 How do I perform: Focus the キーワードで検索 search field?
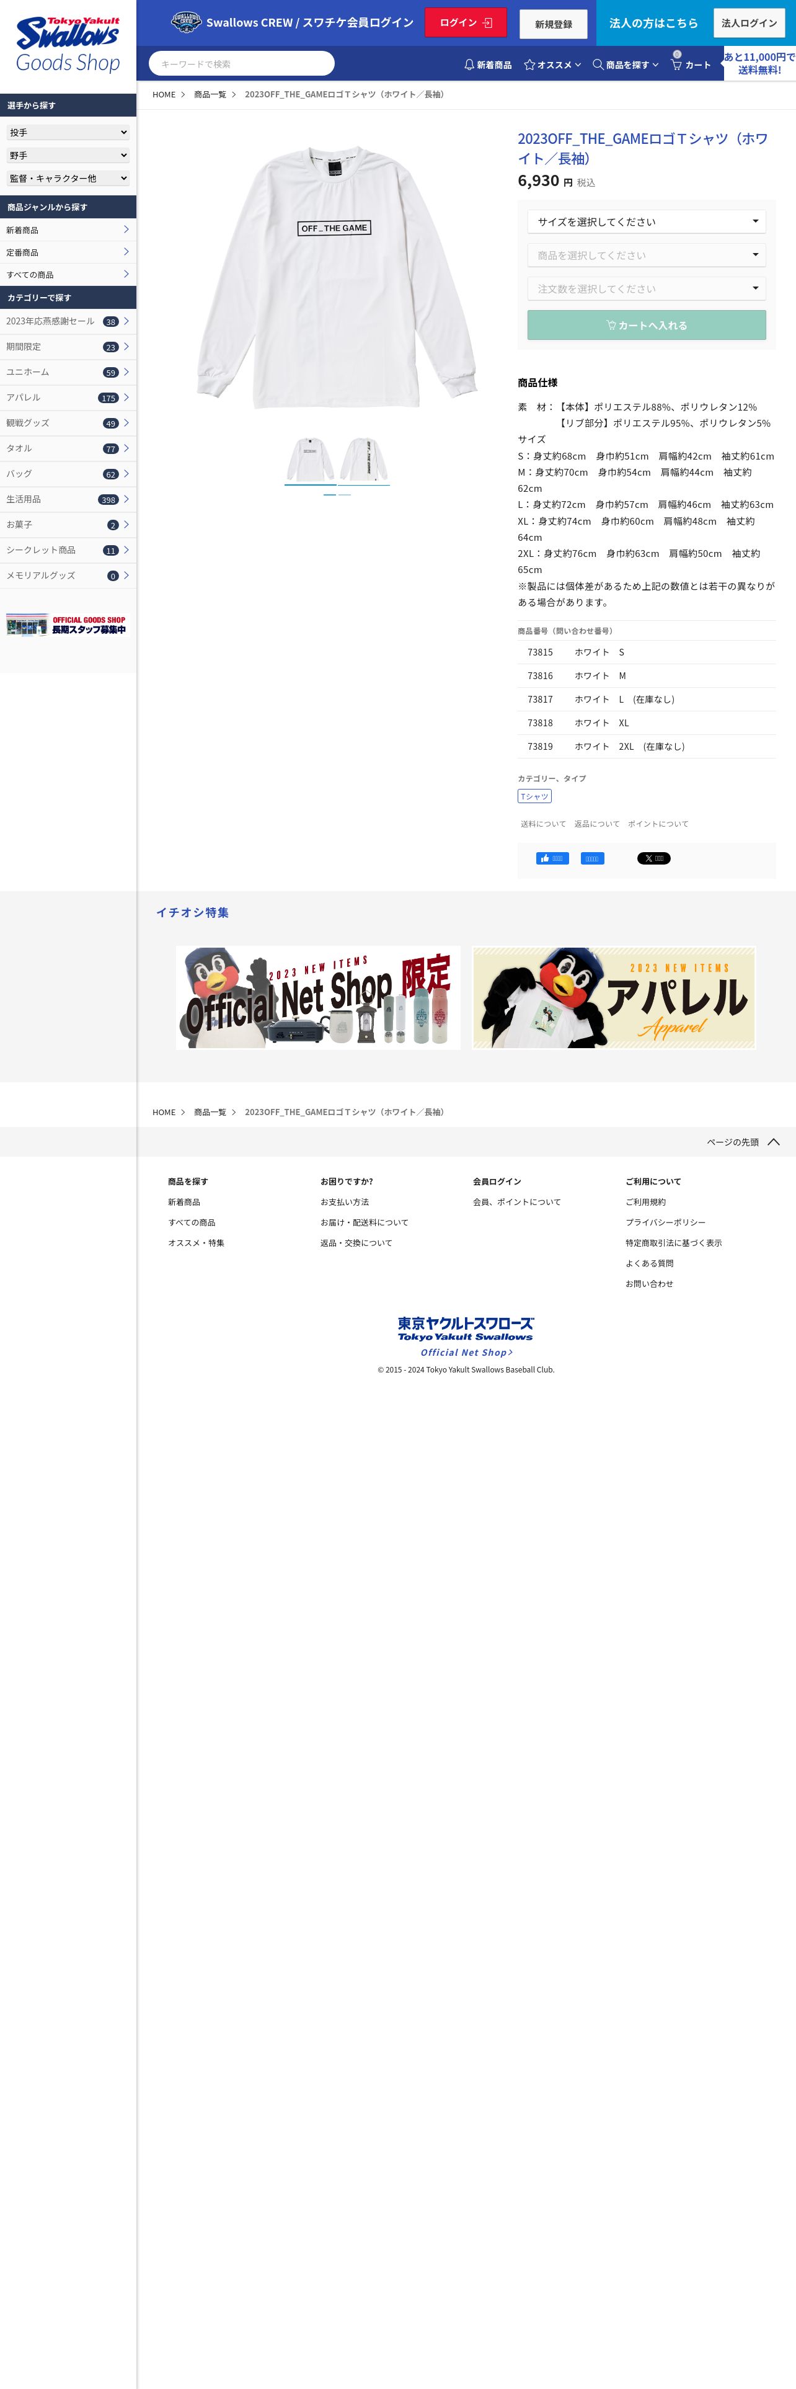pyautogui.click(x=242, y=63)
